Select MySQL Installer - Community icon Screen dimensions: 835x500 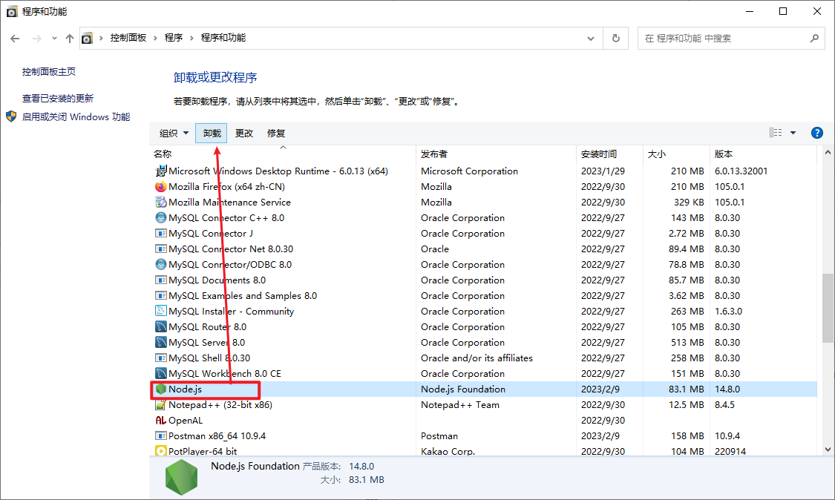click(161, 311)
